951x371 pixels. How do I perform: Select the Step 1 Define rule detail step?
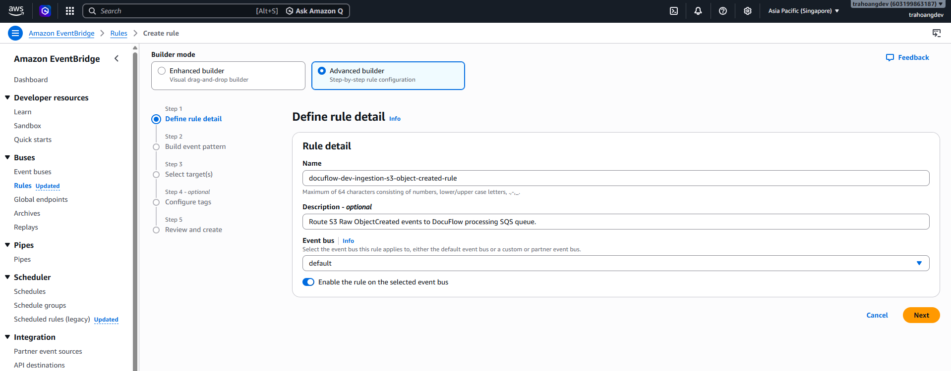193,119
